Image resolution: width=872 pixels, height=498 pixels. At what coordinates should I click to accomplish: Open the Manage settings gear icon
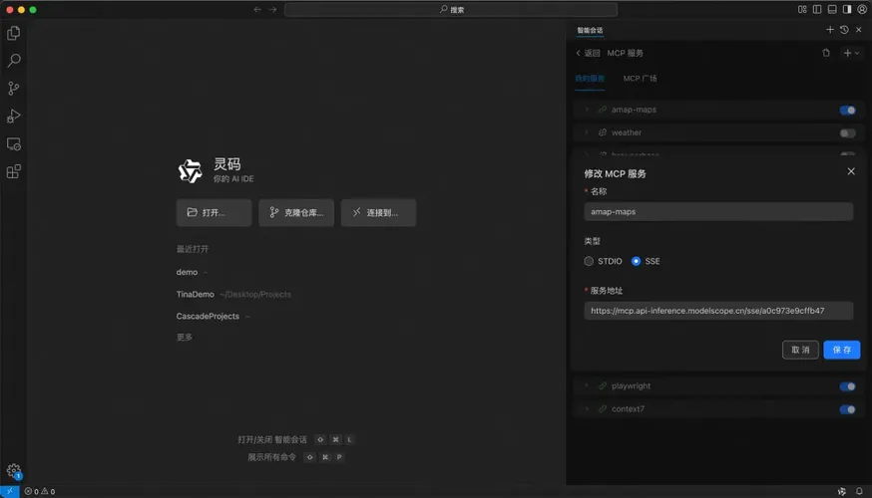click(13, 471)
